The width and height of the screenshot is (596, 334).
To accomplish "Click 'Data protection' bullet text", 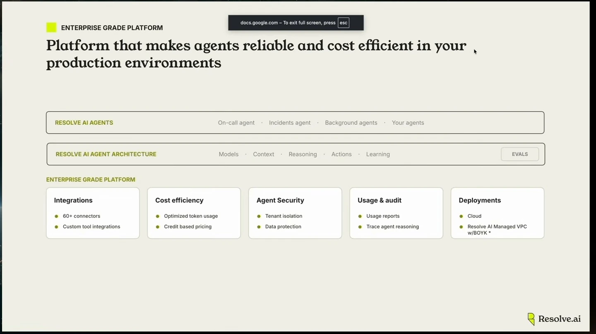I will [283, 226].
